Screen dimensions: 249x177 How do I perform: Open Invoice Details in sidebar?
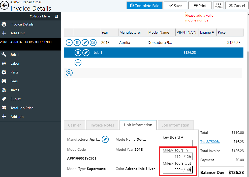(22, 24)
